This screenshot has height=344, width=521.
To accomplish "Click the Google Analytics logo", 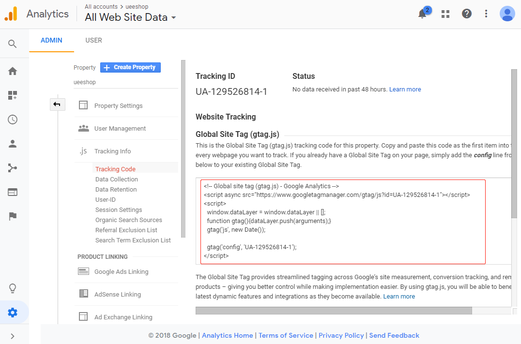I will [x=11, y=14].
